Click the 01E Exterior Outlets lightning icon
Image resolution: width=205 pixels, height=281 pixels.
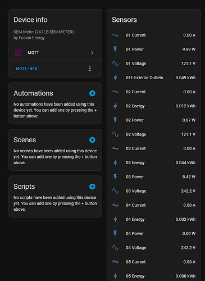coord(115,78)
